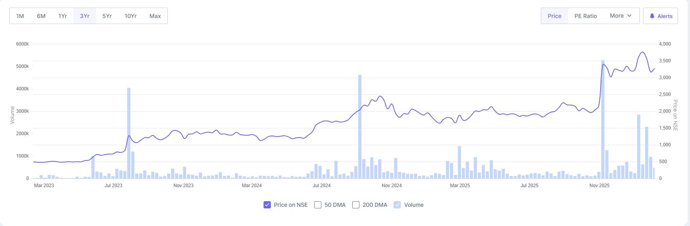Viewport: 690px width, 226px height.
Task: Click the tallest volume bar near Nov 2025
Action: point(603,120)
